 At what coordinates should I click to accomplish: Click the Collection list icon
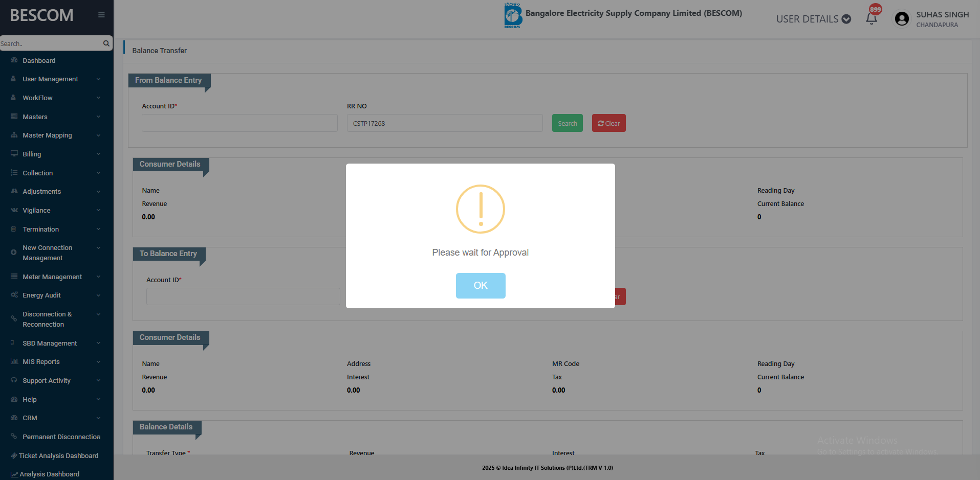[14, 173]
